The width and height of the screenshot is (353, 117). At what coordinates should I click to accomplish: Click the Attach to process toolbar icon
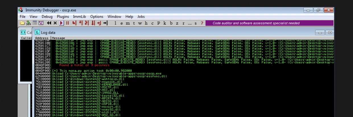28,23
